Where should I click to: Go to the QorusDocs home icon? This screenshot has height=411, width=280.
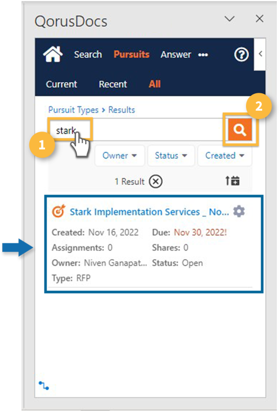coord(53,55)
